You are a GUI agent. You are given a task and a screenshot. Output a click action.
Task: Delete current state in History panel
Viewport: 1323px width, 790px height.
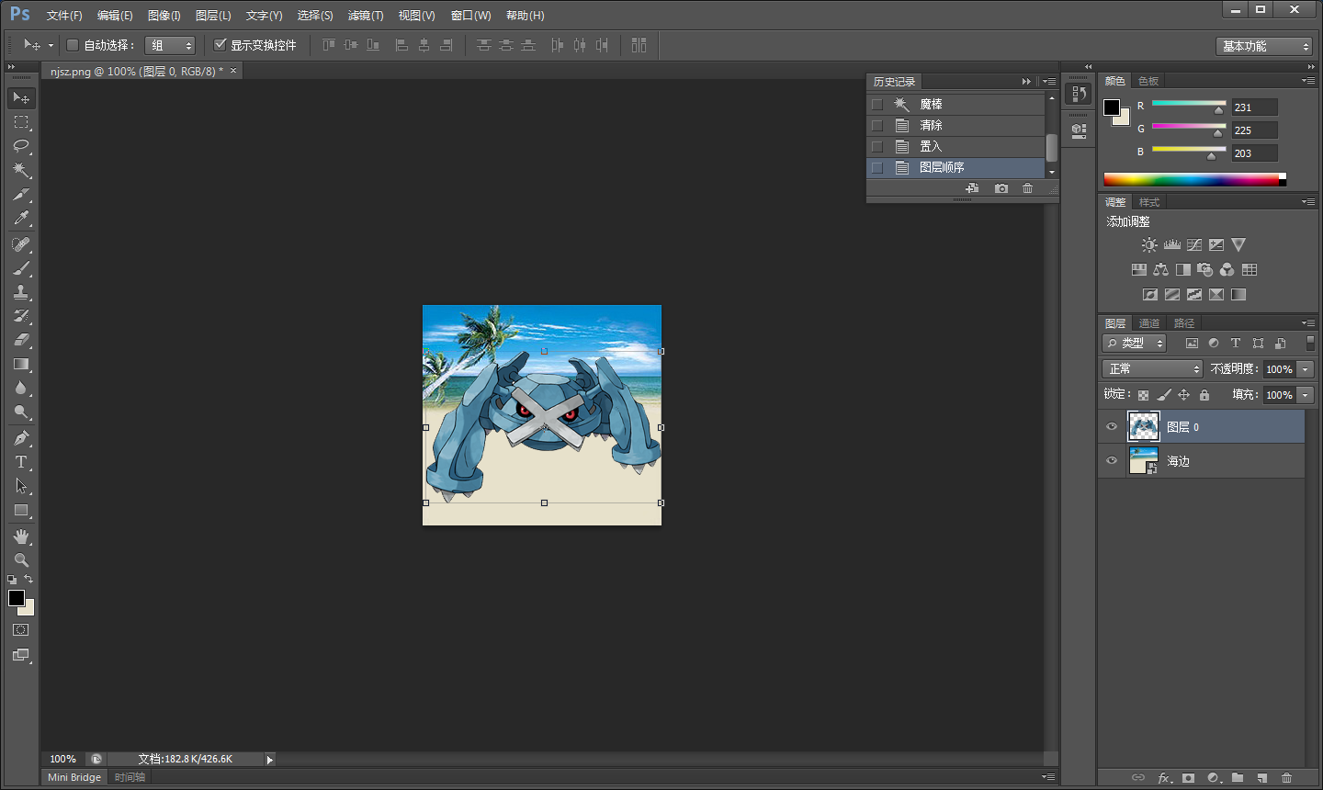tap(1027, 188)
